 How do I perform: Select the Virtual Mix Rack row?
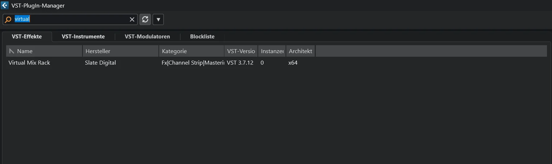coord(277,63)
